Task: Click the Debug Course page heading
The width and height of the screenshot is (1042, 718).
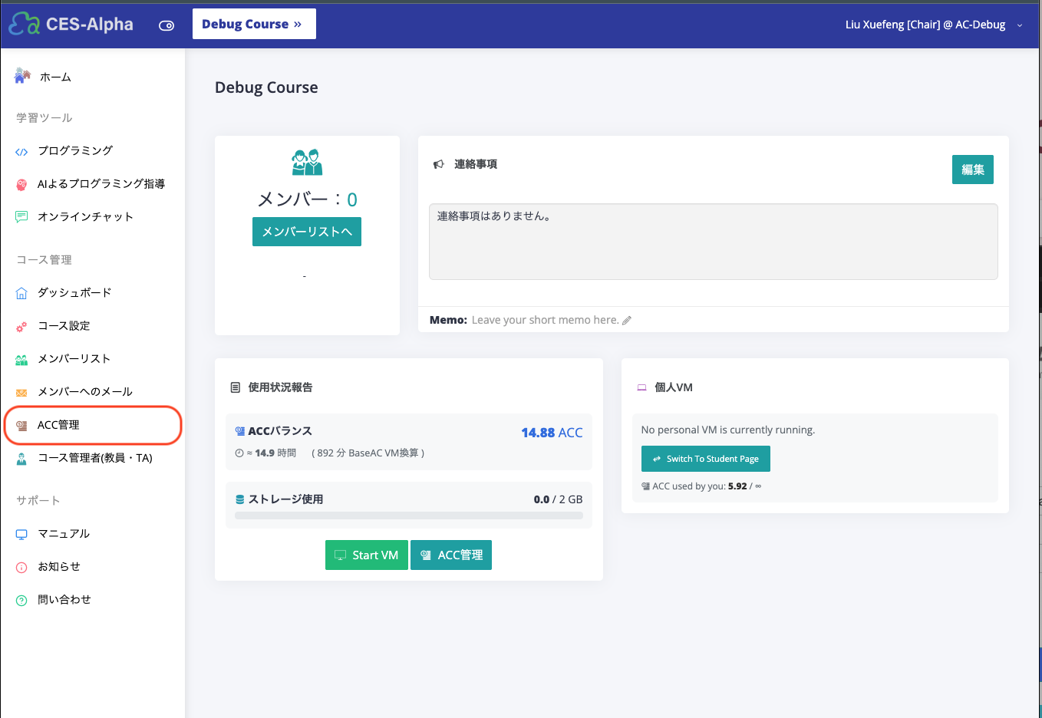Action: [266, 87]
